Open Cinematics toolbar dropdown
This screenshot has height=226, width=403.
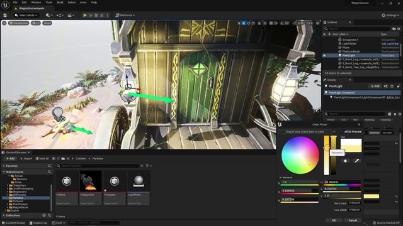[71, 15]
